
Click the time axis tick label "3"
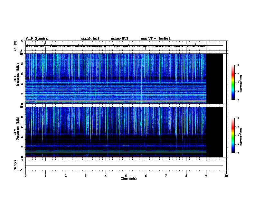86,175
